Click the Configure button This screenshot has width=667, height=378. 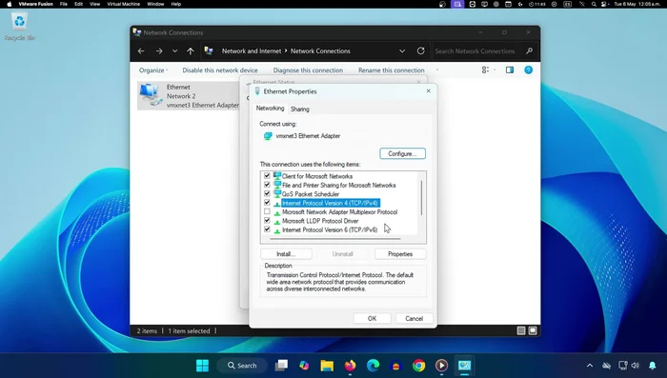[x=402, y=153]
